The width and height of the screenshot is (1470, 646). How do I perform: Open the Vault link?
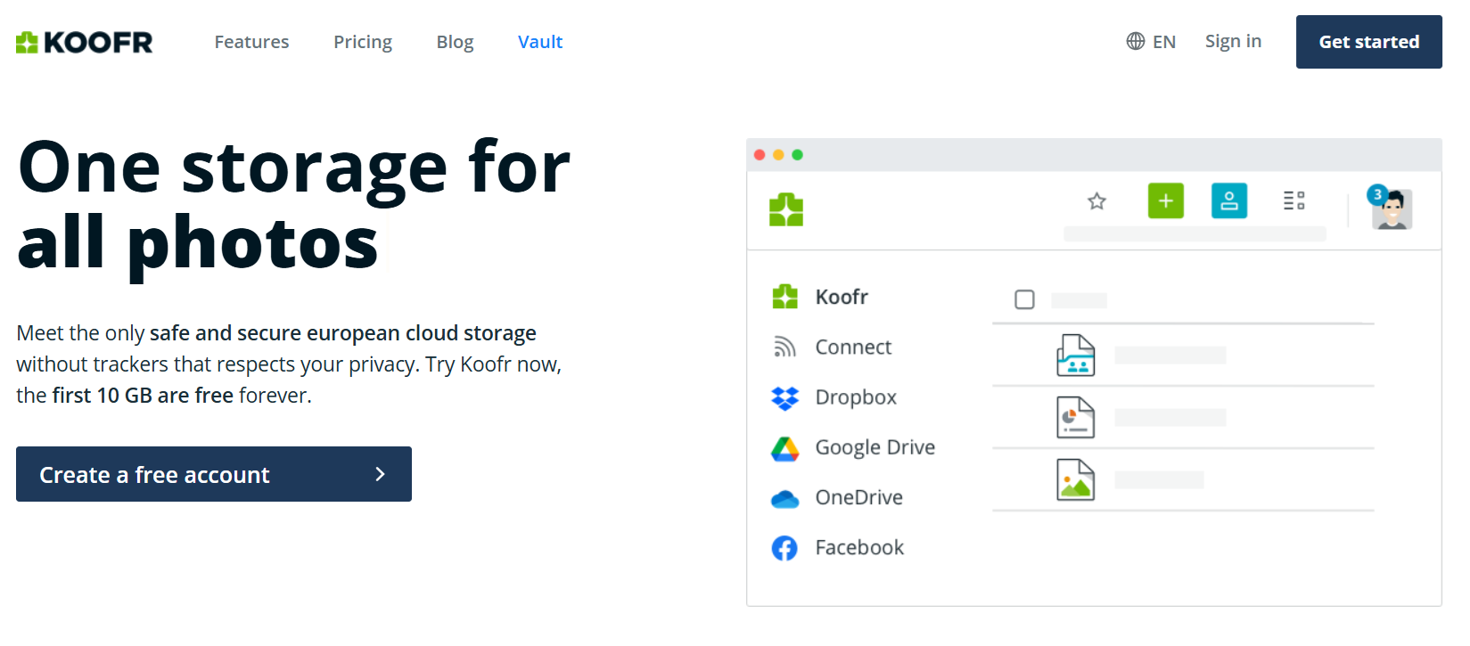[540, 42]
